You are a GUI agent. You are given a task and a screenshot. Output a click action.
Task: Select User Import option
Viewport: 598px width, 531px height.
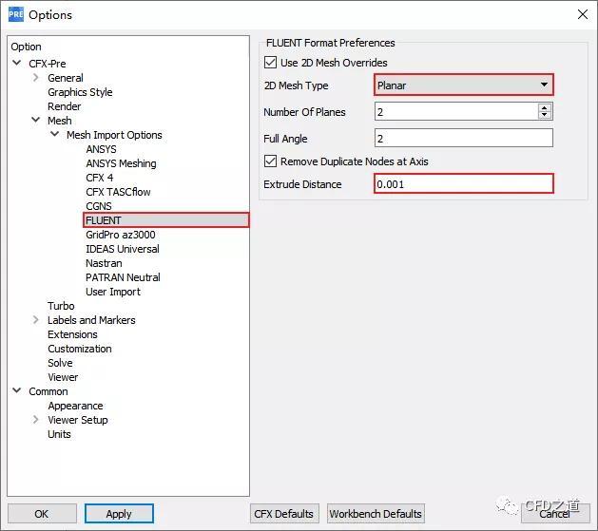point(113,292)
